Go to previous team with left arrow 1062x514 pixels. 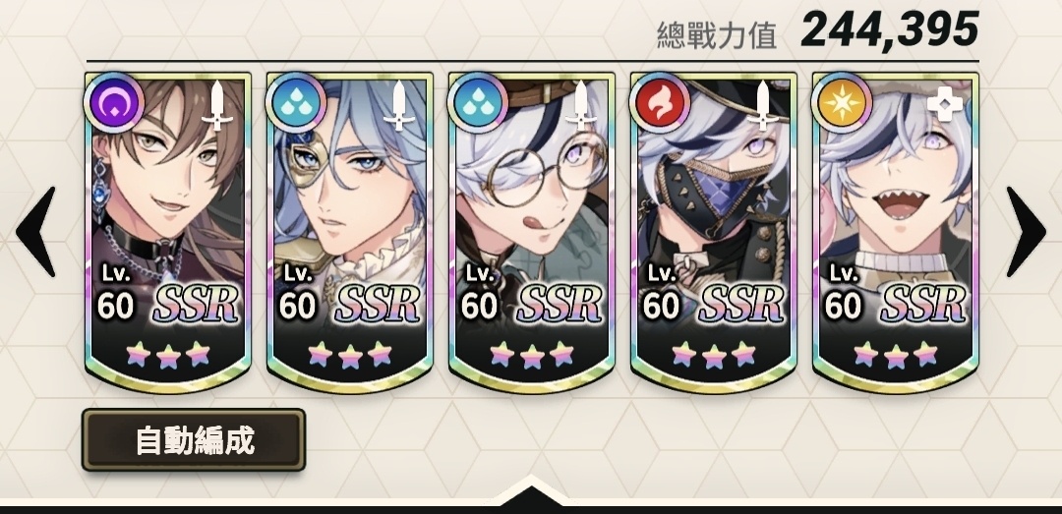tap(35, 232)
